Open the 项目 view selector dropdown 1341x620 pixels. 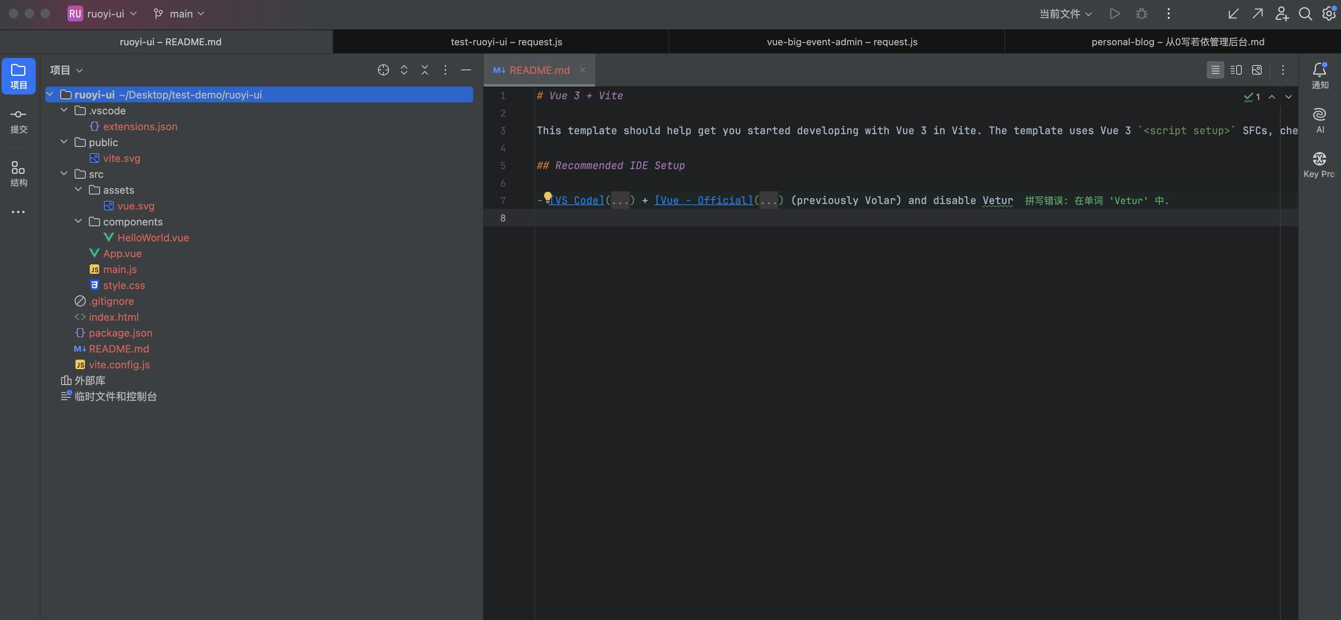(x=66, y=70)
